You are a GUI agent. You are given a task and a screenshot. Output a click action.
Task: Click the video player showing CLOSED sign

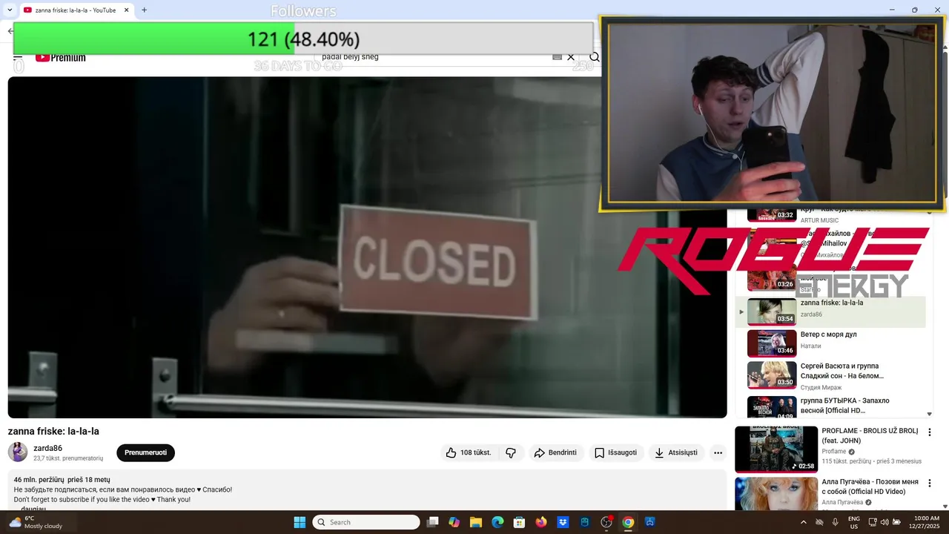[367, 247]
